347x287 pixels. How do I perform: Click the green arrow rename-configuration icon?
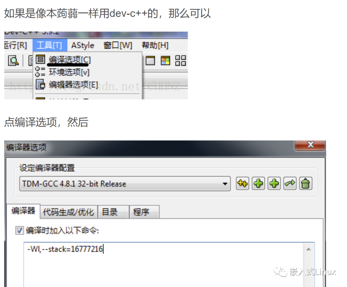tap(290, 184)
